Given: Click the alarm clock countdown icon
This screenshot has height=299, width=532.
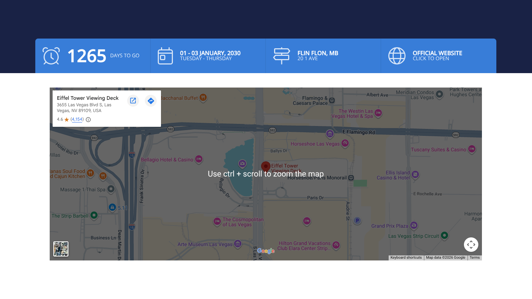Looking at the screenshot, I should [51, 56].
